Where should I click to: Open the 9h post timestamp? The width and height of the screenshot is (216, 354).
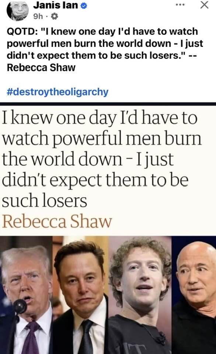click(x=38, y=17)
